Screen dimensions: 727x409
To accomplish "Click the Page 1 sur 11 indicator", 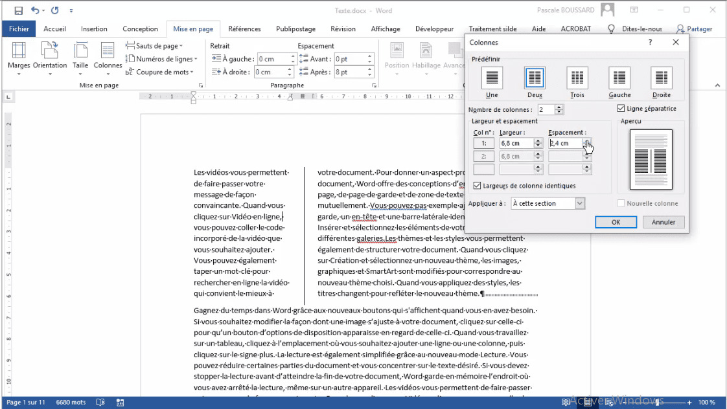I will coord(26,403).
